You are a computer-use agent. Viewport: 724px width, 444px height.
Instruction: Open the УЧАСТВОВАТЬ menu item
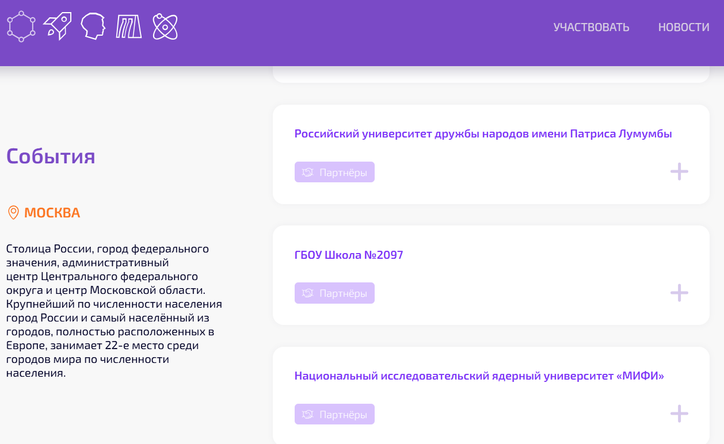[591, 27]
